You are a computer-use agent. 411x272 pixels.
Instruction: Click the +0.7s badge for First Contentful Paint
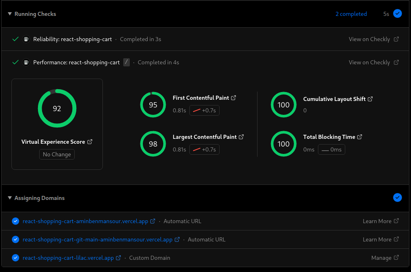pyautogui.click(x=204, y=110)
